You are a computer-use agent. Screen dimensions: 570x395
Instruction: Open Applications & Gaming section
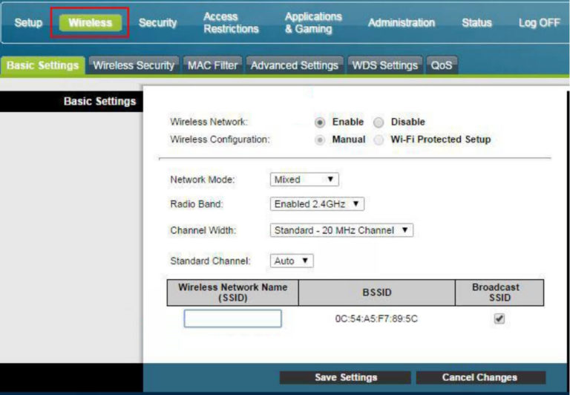[313, 22]
